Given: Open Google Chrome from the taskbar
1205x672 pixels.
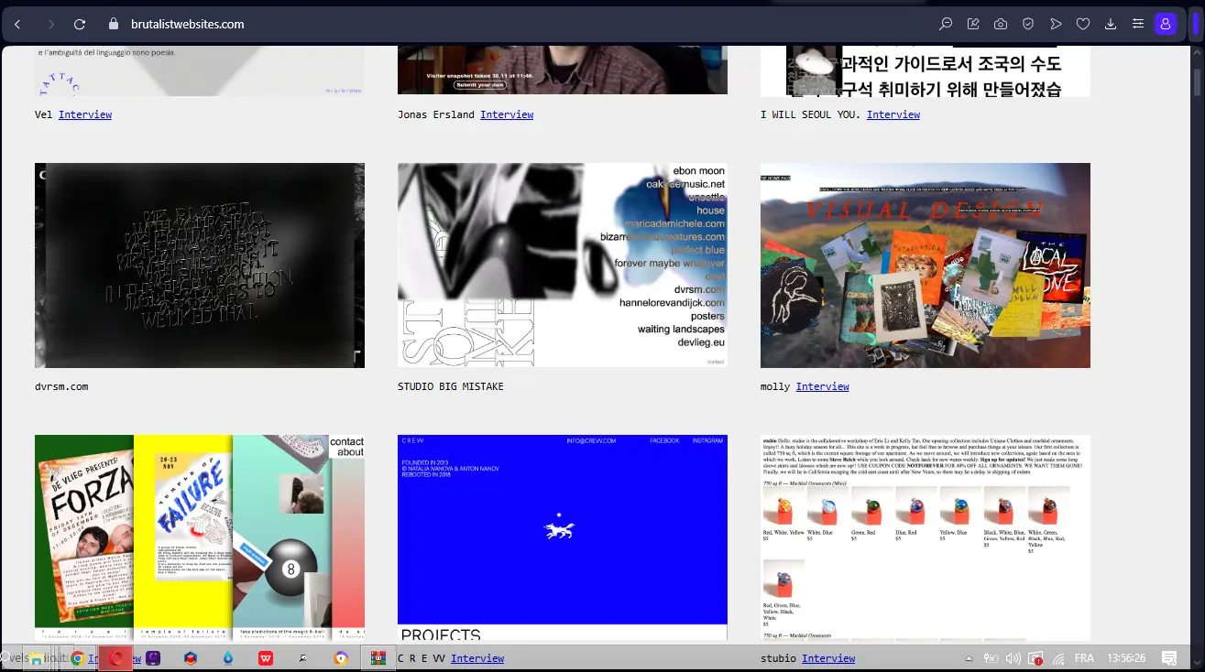Looking at the screenshot, I should 78,658.
